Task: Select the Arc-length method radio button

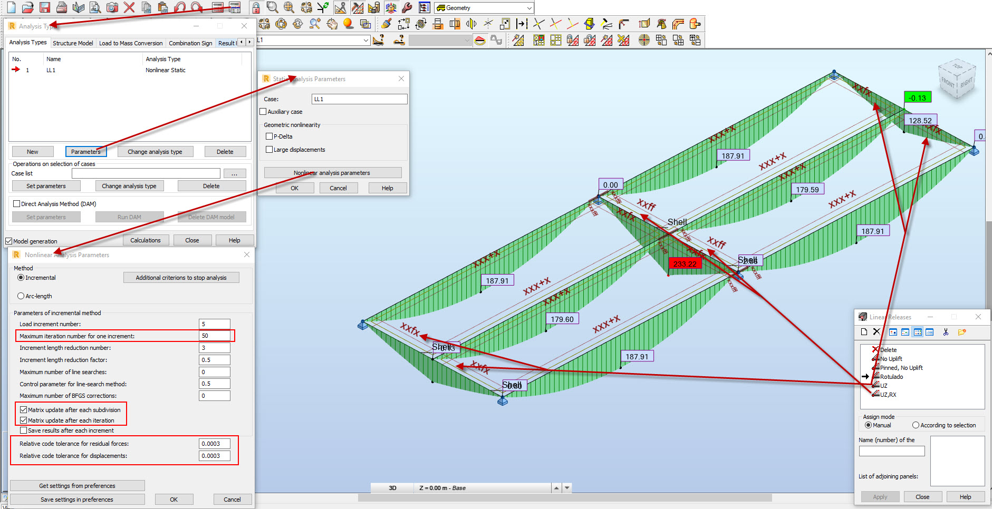Action: point(21,296)
